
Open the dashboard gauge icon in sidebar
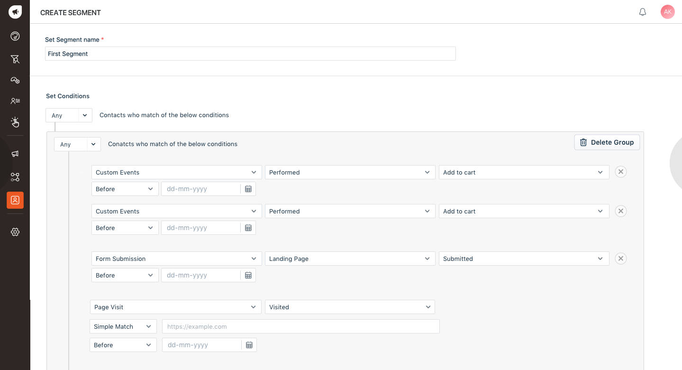pyautogui.click(x=15, y=36)
